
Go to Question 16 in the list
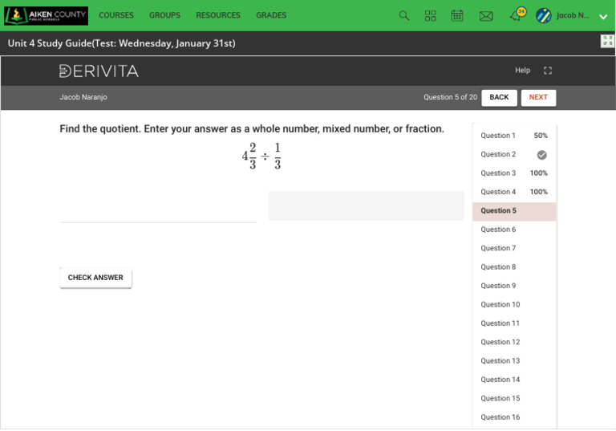pyautogui.click(x=514, y=417)
